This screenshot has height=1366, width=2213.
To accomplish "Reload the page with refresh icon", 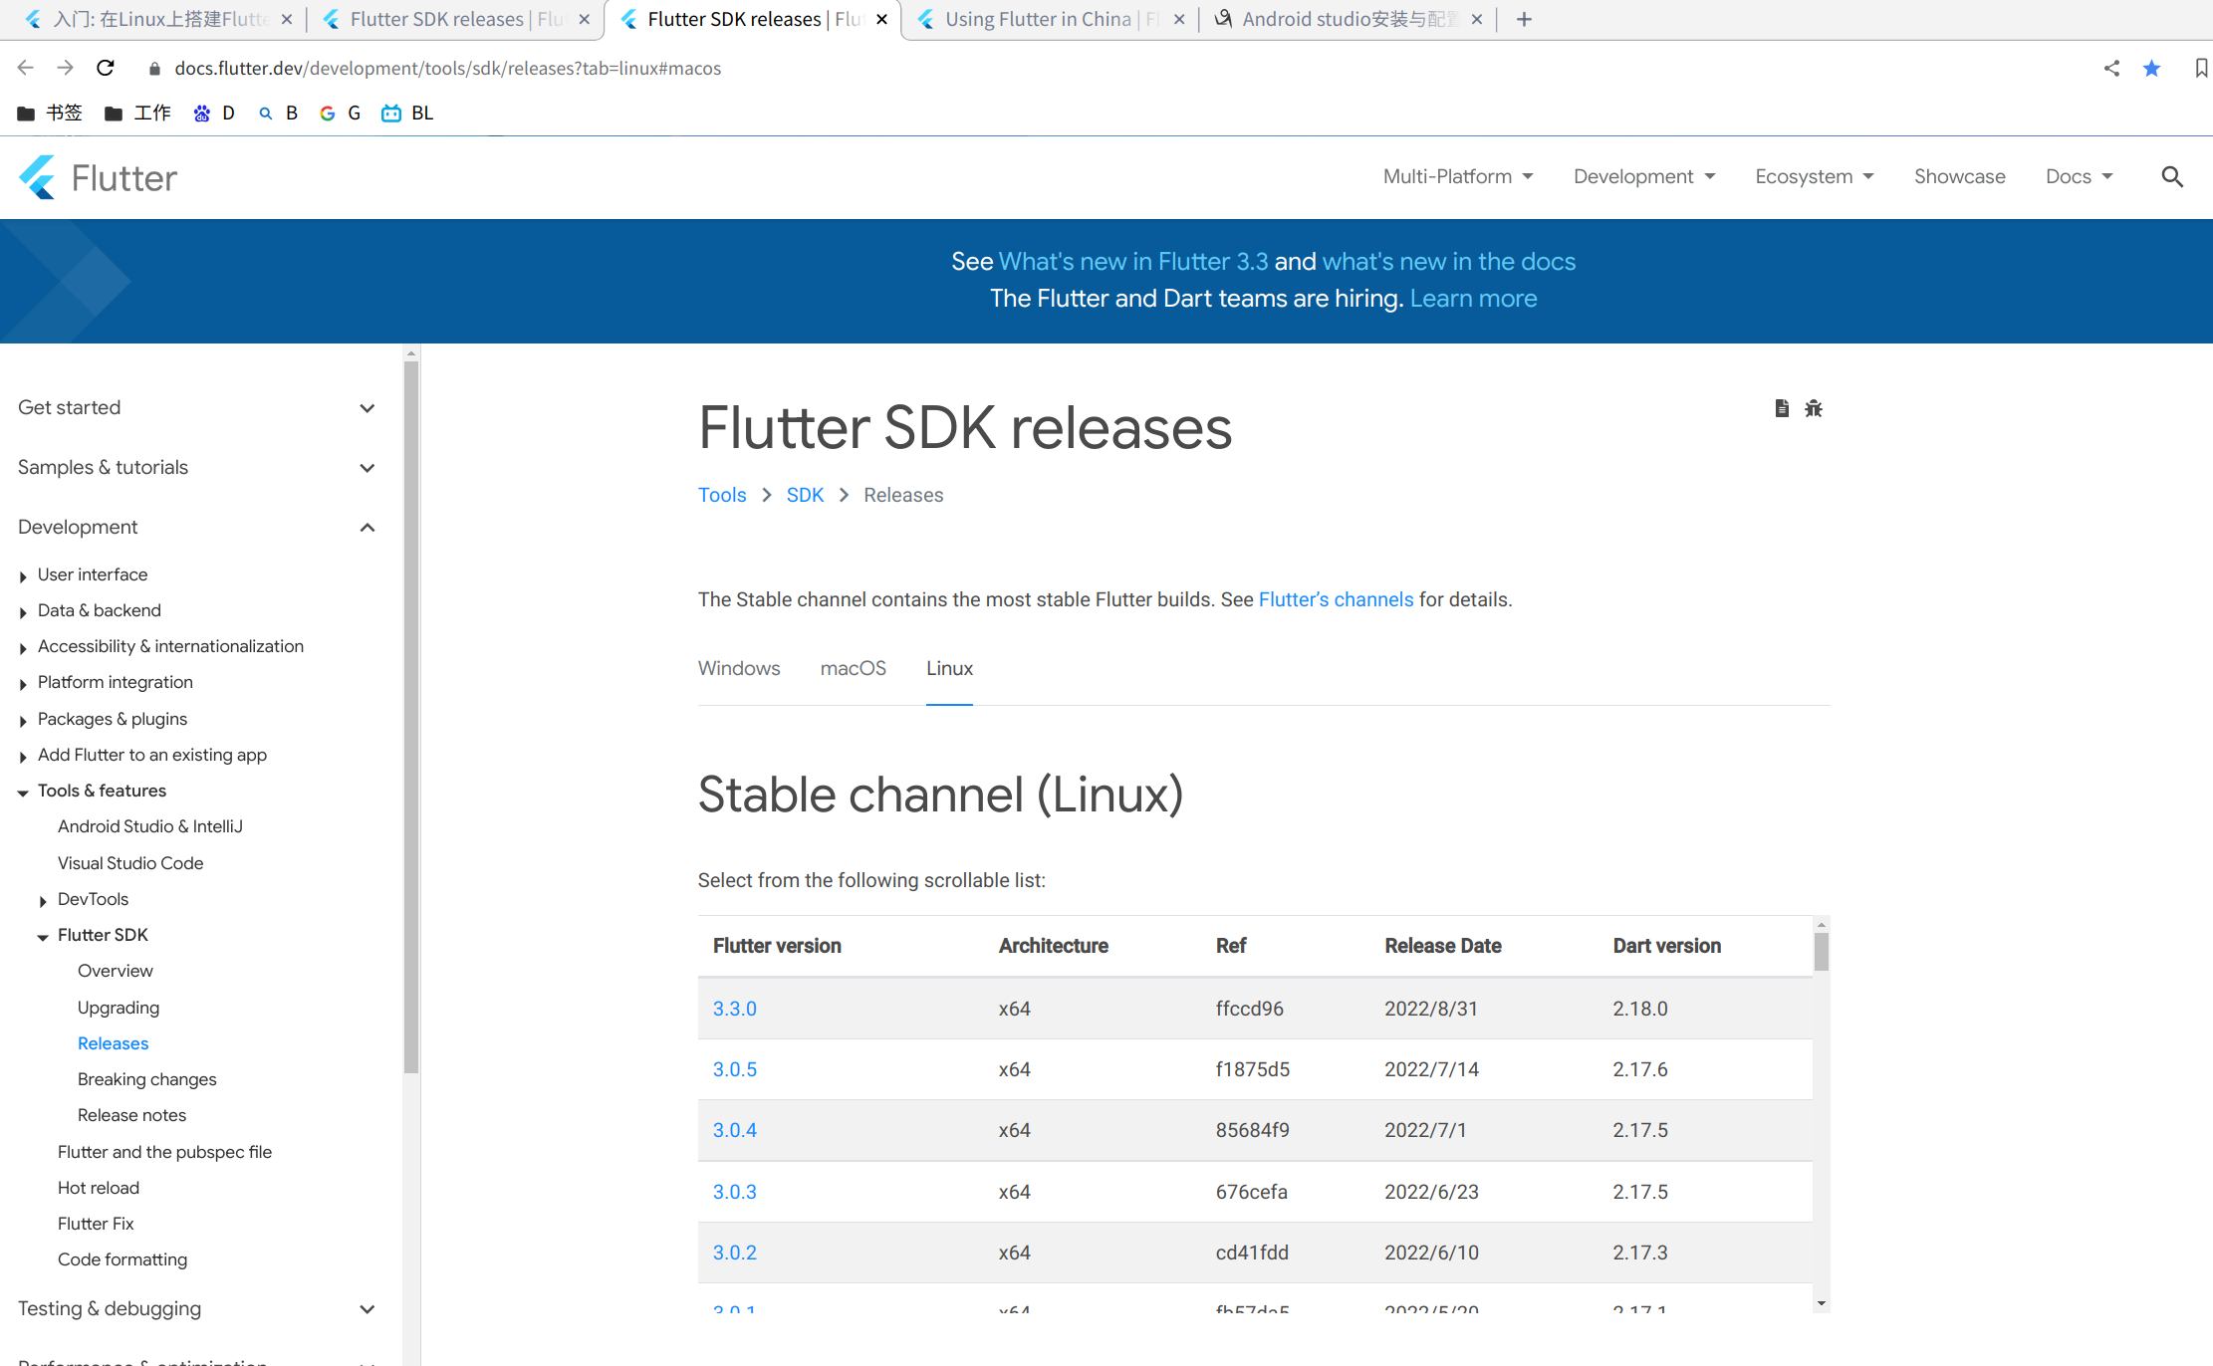I will 106,68.
